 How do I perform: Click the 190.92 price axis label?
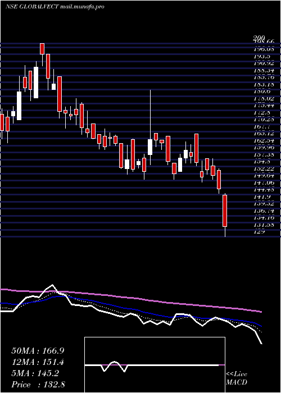[x=264, y=63]
